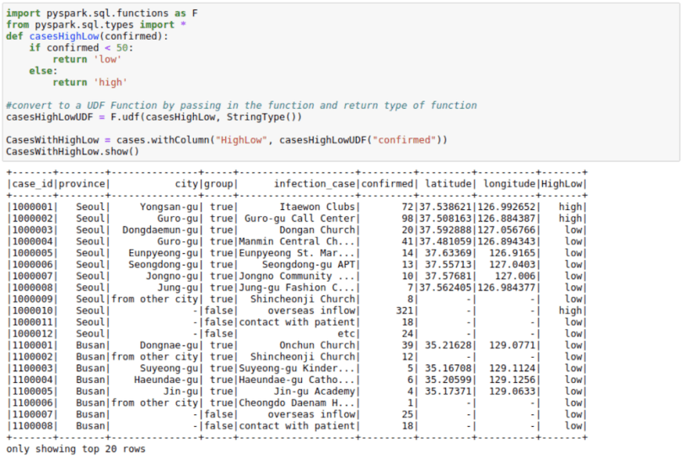Click latitude value '37.63369'
Viewport: 683px width, 459px height.
[449, 253]
